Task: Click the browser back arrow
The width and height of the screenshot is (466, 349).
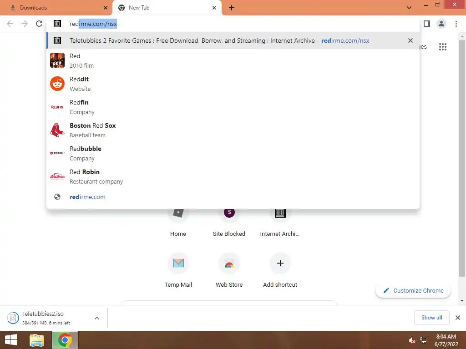Action: tap(10, 24)
